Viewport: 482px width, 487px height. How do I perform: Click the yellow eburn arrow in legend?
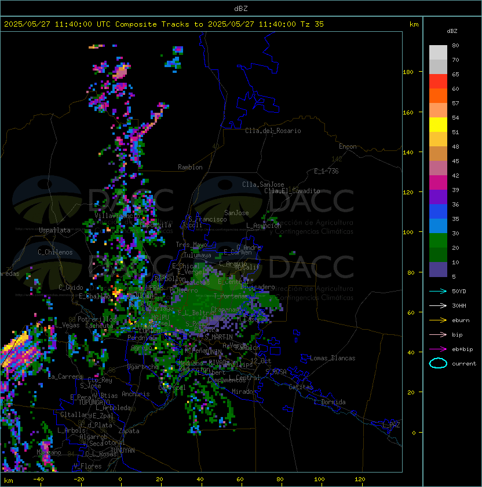click(x=438, y=320)
